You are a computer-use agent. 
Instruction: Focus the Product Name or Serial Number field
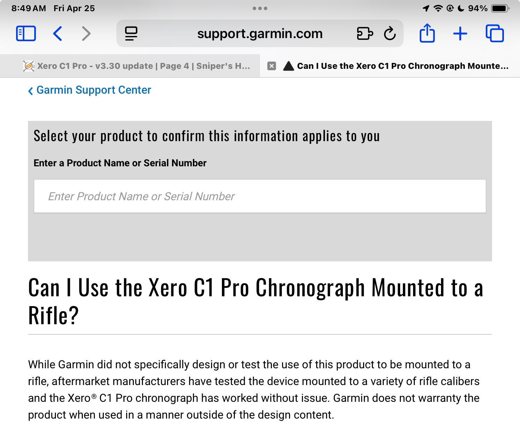tap(260, 196)
